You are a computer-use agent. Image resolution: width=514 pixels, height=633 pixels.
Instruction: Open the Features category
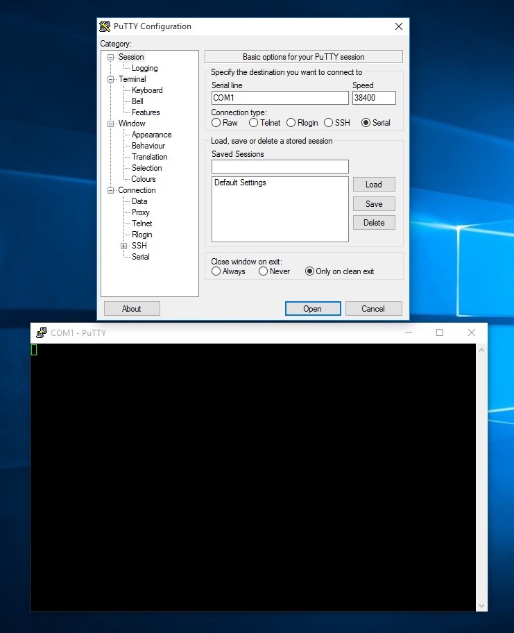(145, 112)
